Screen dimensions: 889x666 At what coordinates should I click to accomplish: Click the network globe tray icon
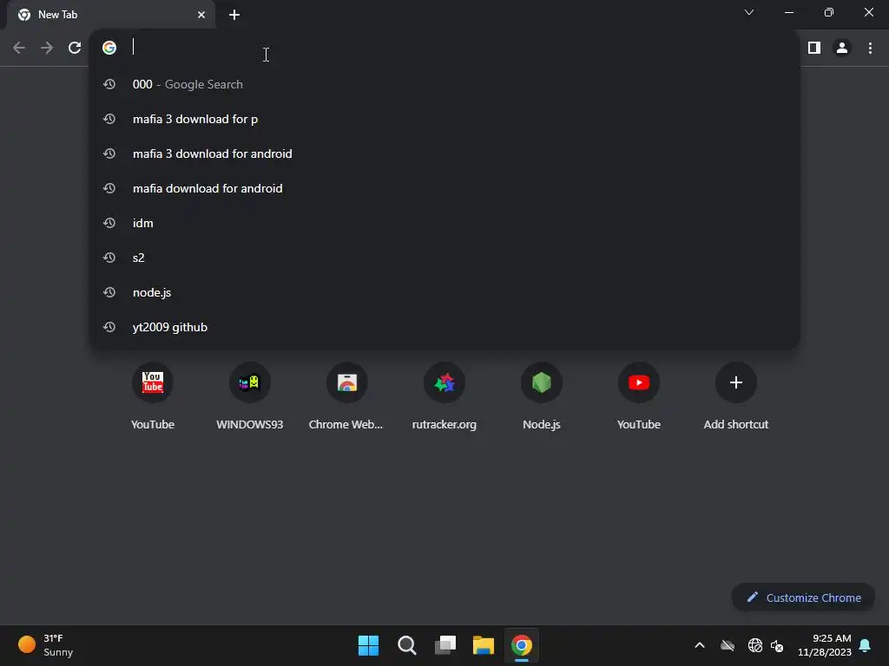click(755, 645)
